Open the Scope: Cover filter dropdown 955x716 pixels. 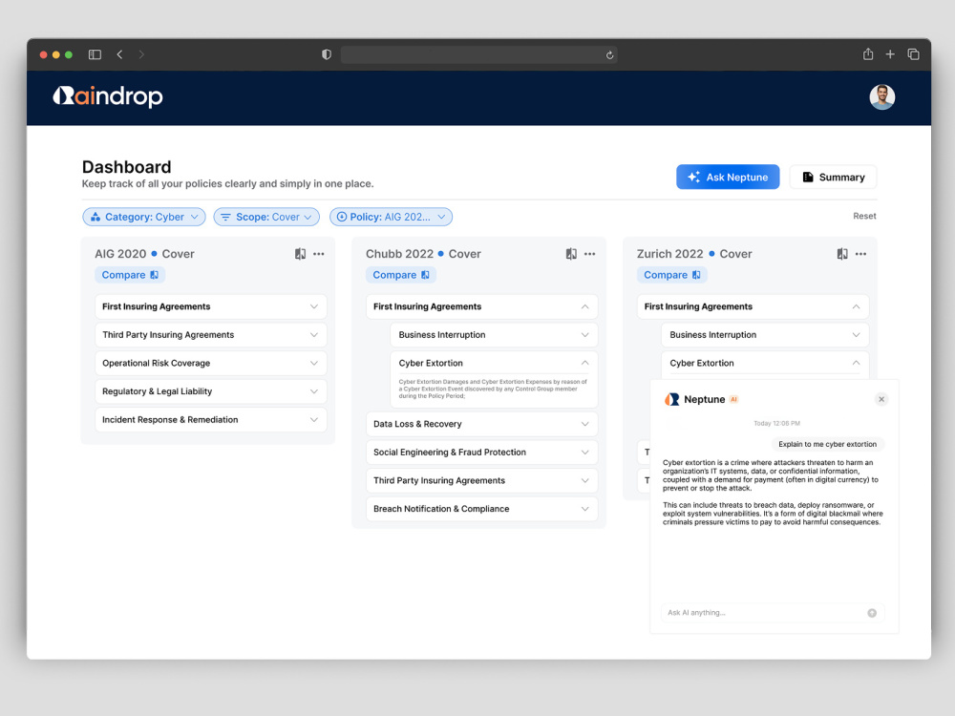(266, 217)
